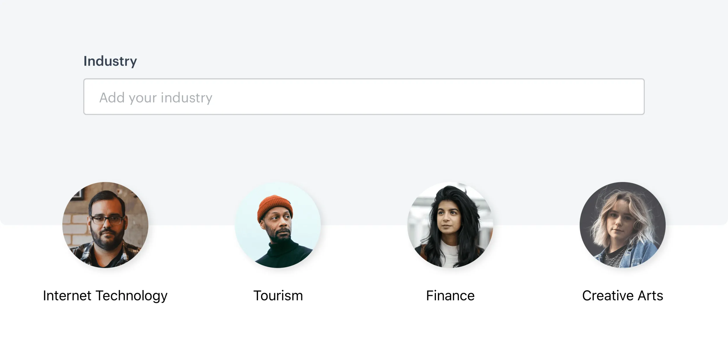This screenshot has width=728, height=364.
Task: Choose the man in orange beanie portrait
Action: (x=278, y=225)
